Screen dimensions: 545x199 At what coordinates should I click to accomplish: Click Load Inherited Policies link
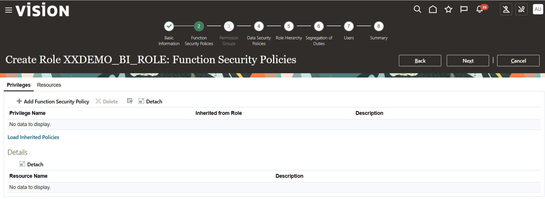tap(33, 137)
